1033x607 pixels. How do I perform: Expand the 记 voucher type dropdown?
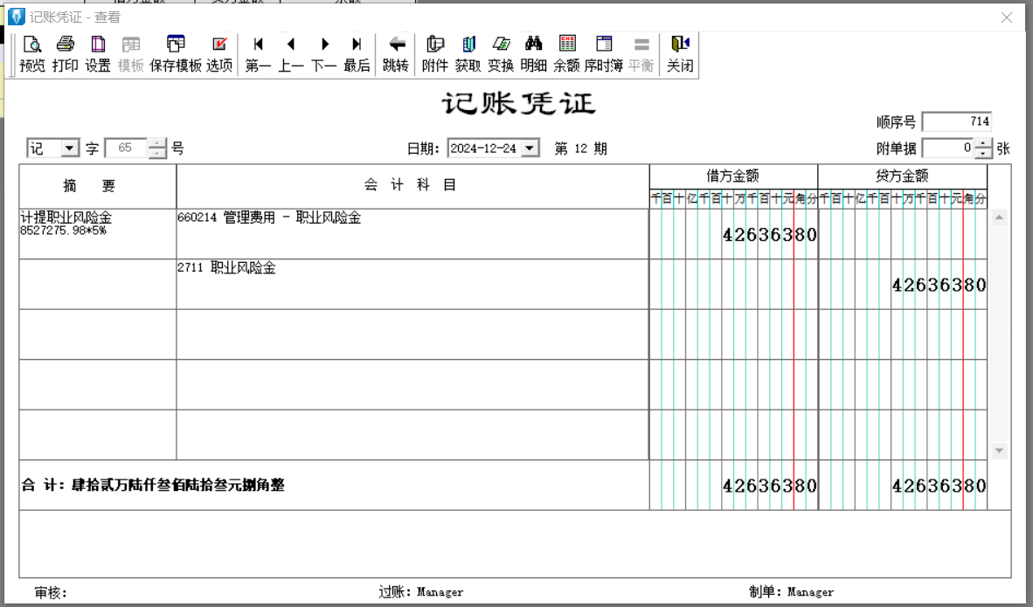click(70, 148)
